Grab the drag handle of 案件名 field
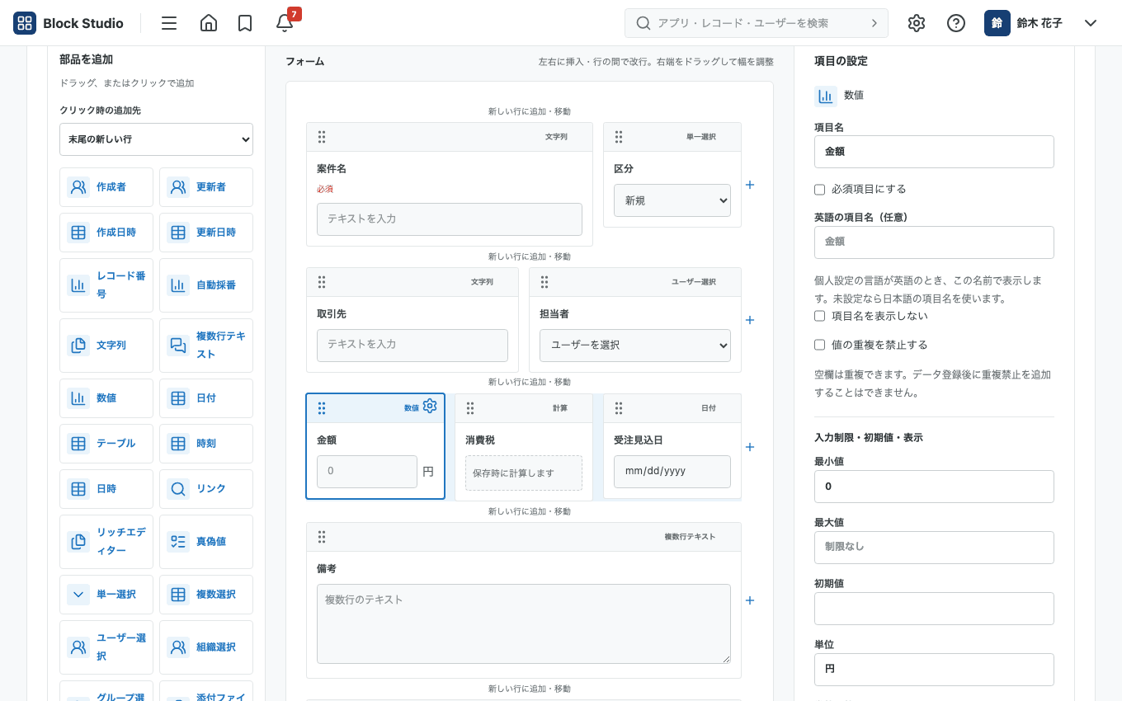1122x701 pixels. pos(322,137)
